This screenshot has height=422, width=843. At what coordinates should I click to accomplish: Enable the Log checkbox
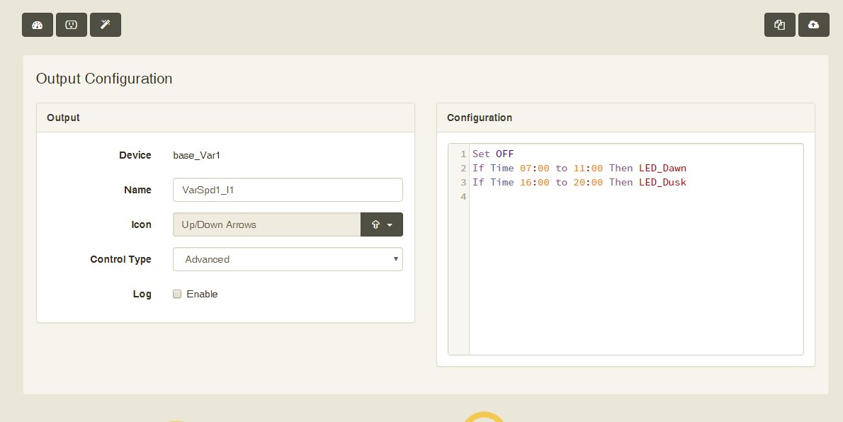point(177,294)
